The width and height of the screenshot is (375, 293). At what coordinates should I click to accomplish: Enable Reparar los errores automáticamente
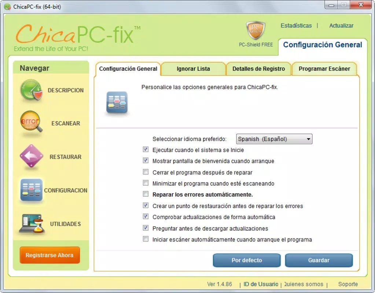pos(146,194)
